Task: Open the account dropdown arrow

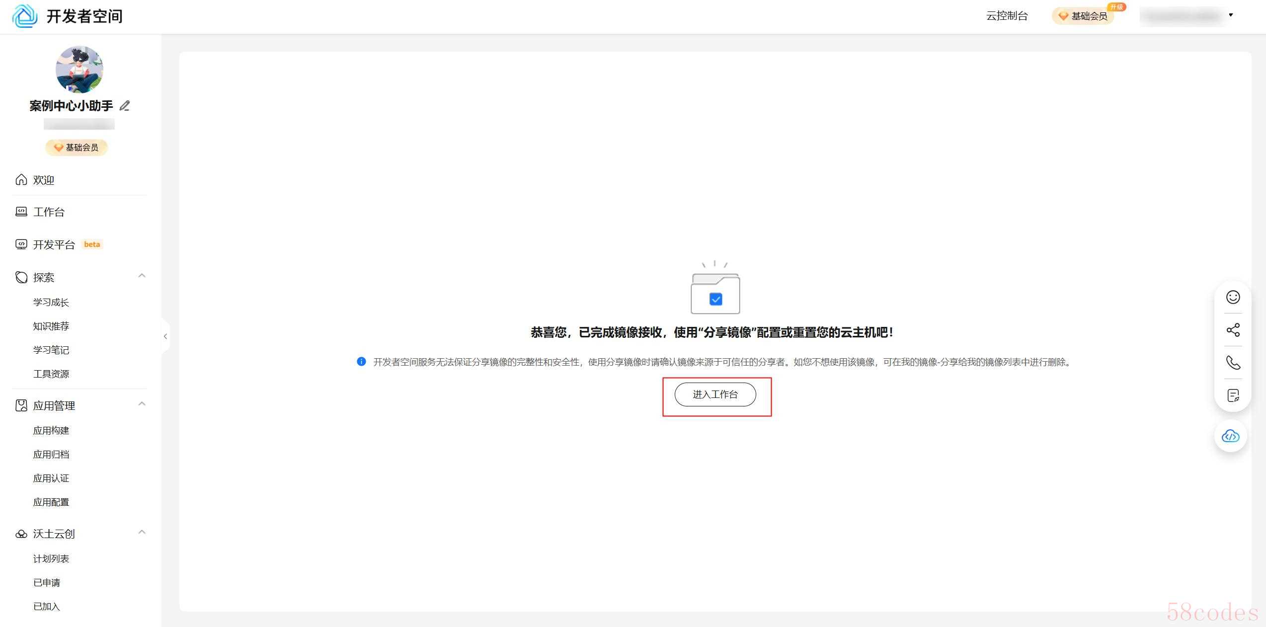Action: [x=1231, y=15]
